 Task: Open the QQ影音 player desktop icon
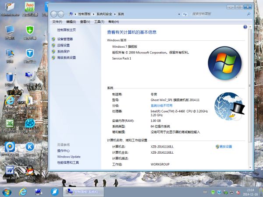click(30, 127)
